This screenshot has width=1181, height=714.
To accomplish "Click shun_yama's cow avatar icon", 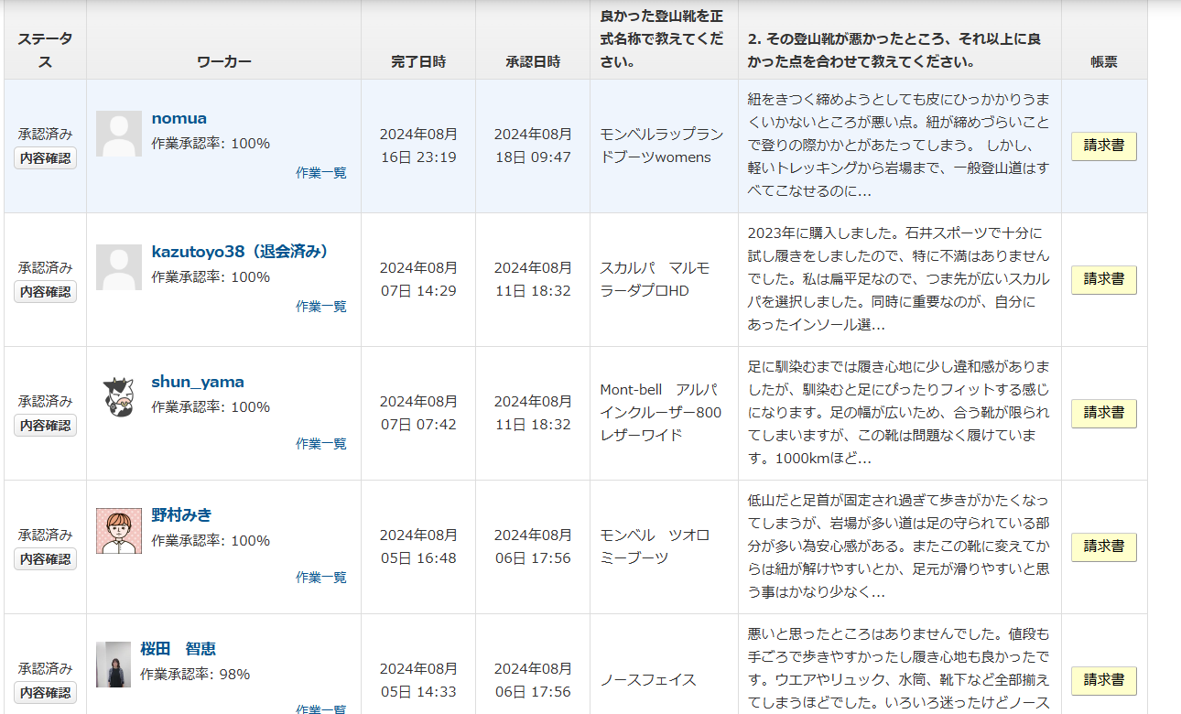I will click(119, 397).
